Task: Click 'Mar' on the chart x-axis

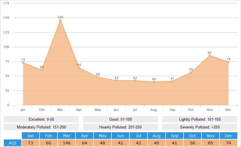Action: point(60,110)
